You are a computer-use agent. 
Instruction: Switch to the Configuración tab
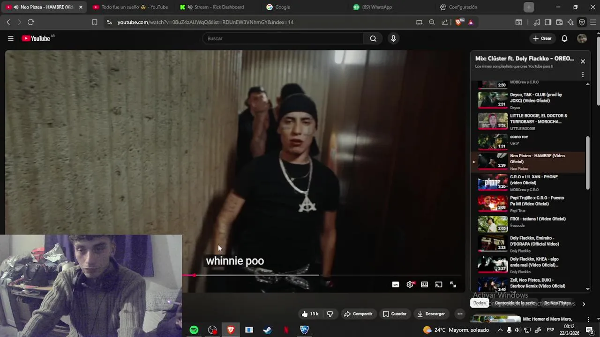coord(478,7)
